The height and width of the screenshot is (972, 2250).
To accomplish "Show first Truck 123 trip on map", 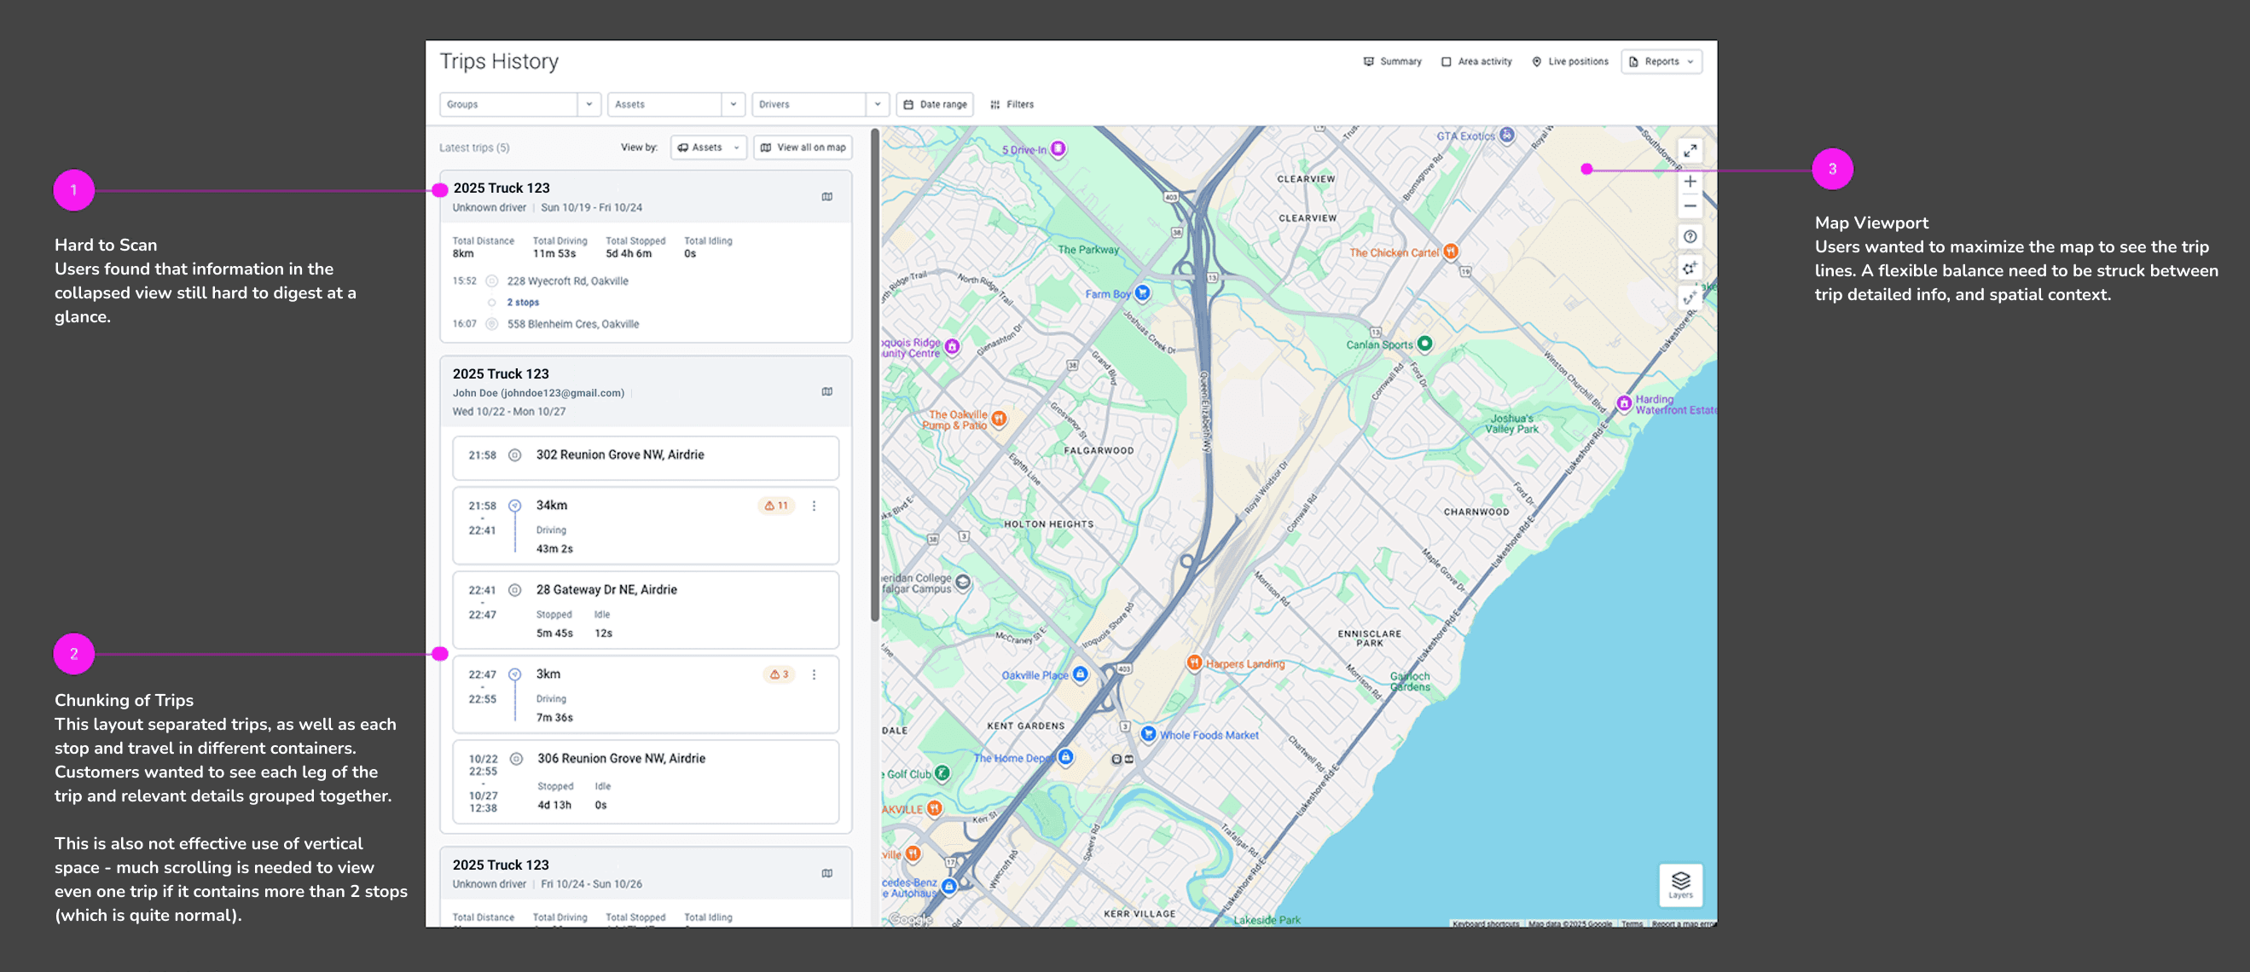I will pyautogui.click(x=826, y=196).
